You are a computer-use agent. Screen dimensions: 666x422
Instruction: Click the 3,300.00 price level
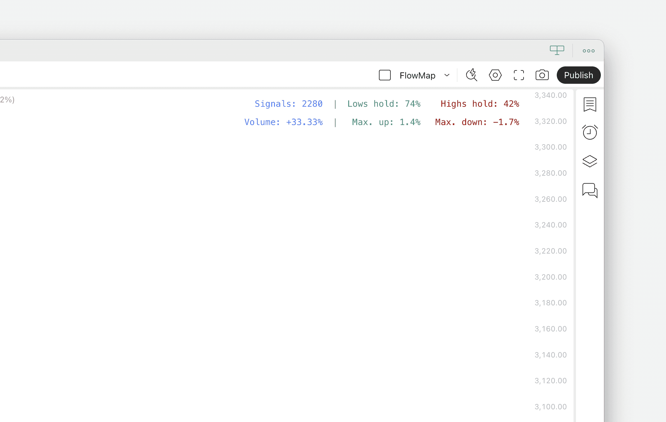coord(550,147)
